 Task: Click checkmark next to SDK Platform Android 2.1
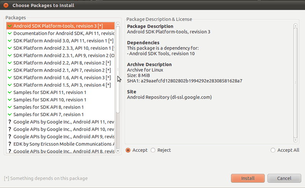10,70
